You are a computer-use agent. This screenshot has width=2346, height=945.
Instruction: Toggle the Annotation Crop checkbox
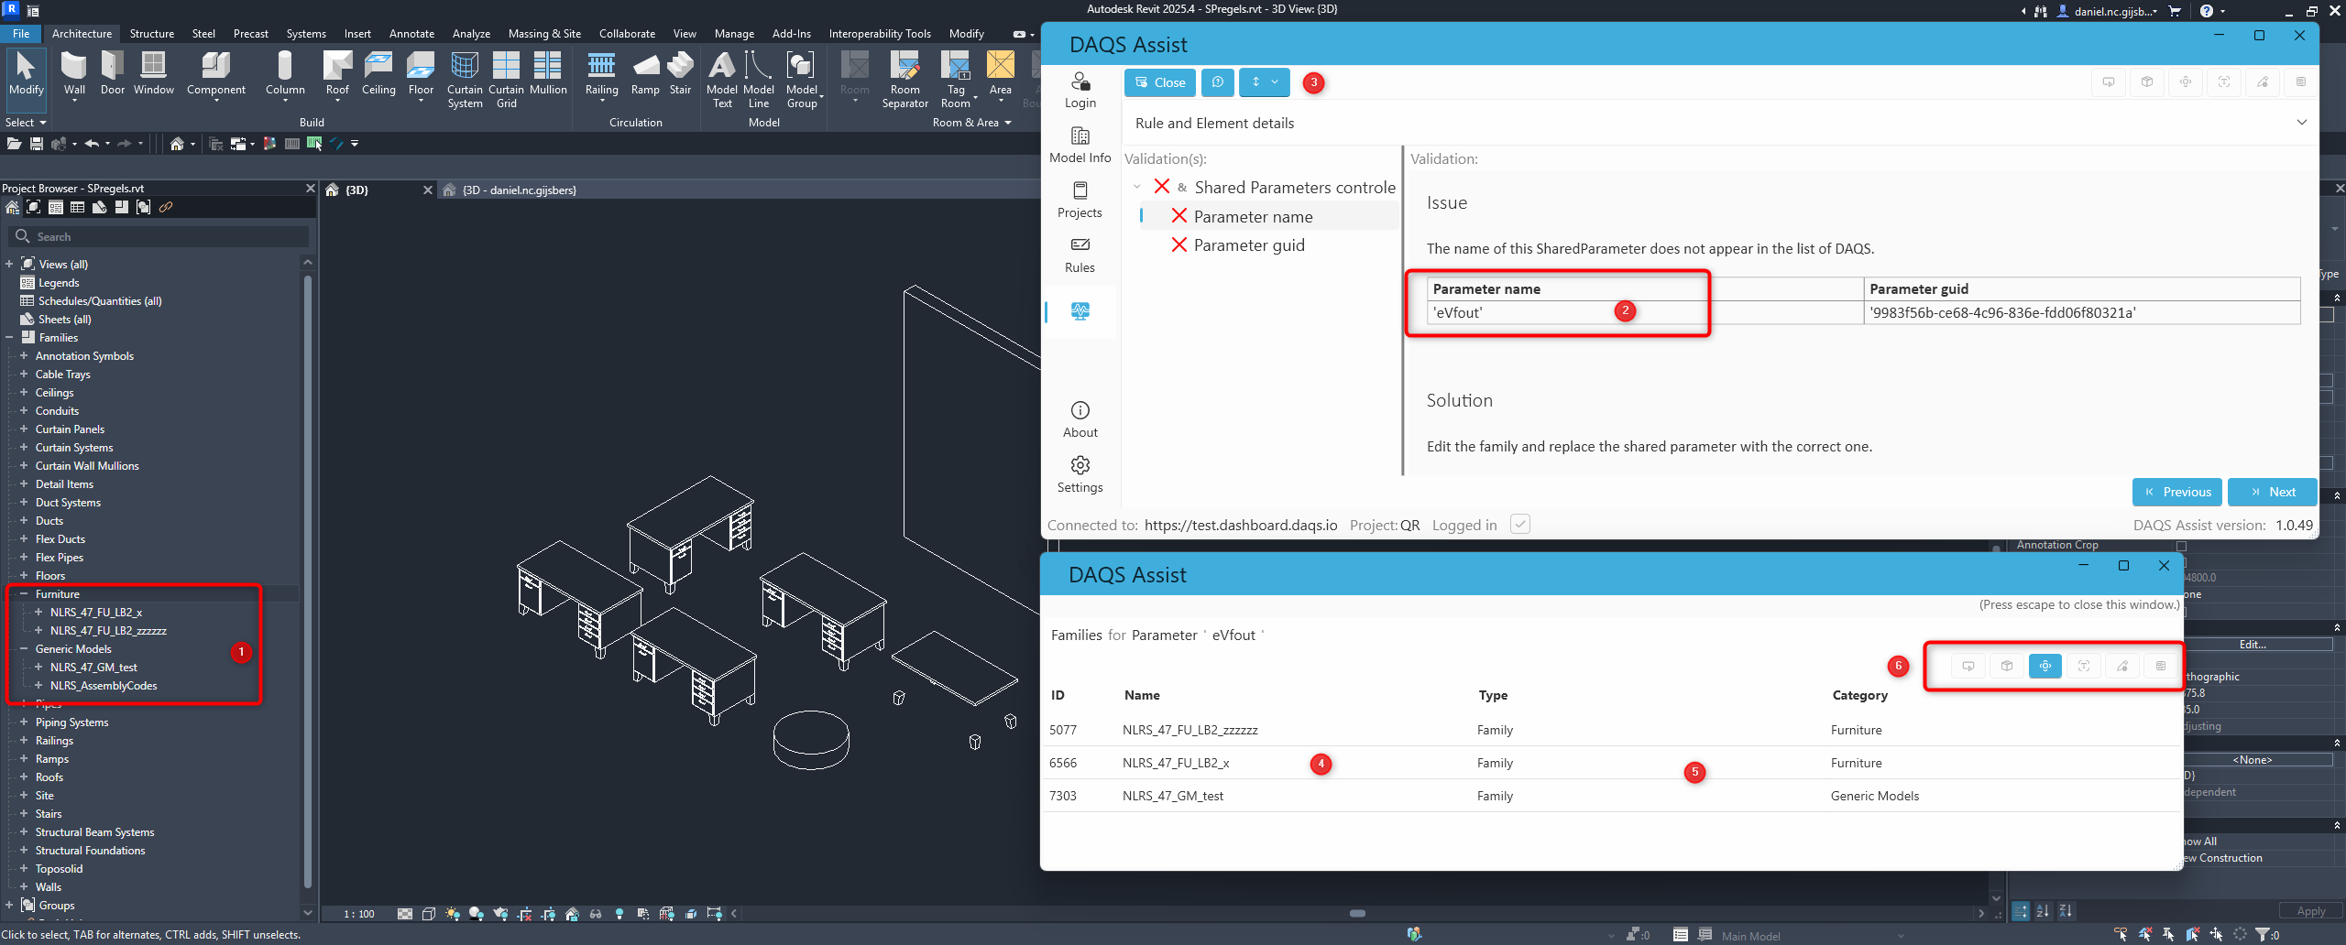(x=2181, y=546)
